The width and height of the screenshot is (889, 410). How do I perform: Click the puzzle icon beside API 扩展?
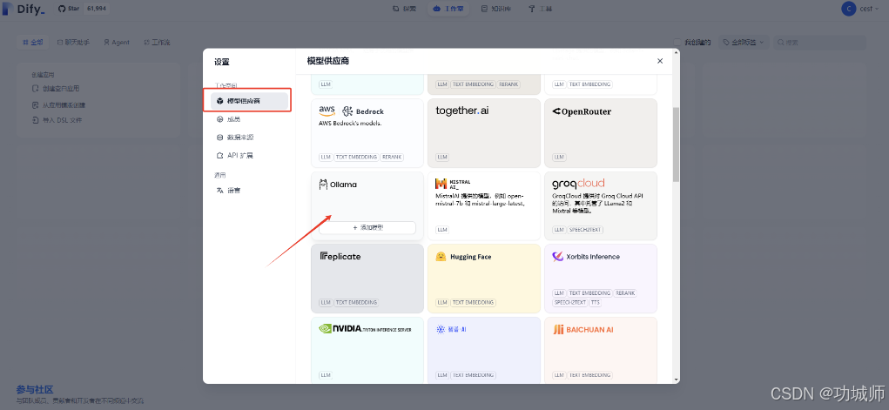(x=220, y=155)
